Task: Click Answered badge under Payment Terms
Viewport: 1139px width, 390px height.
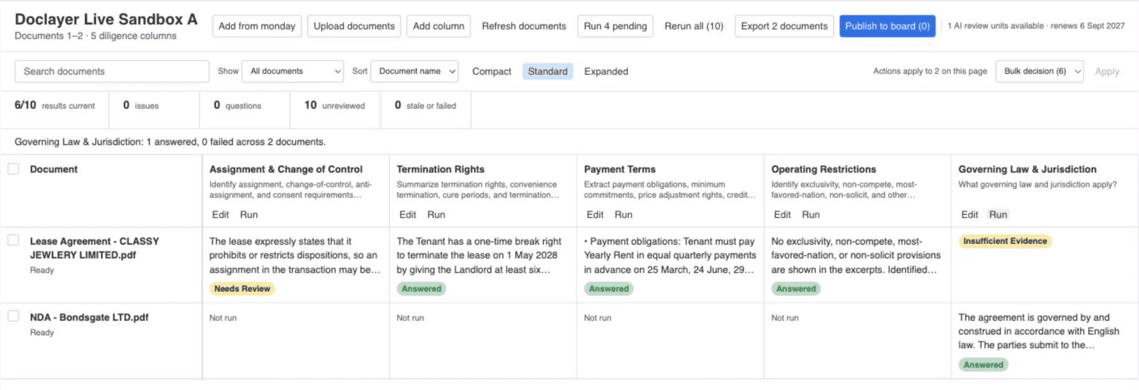Action: 608,288
